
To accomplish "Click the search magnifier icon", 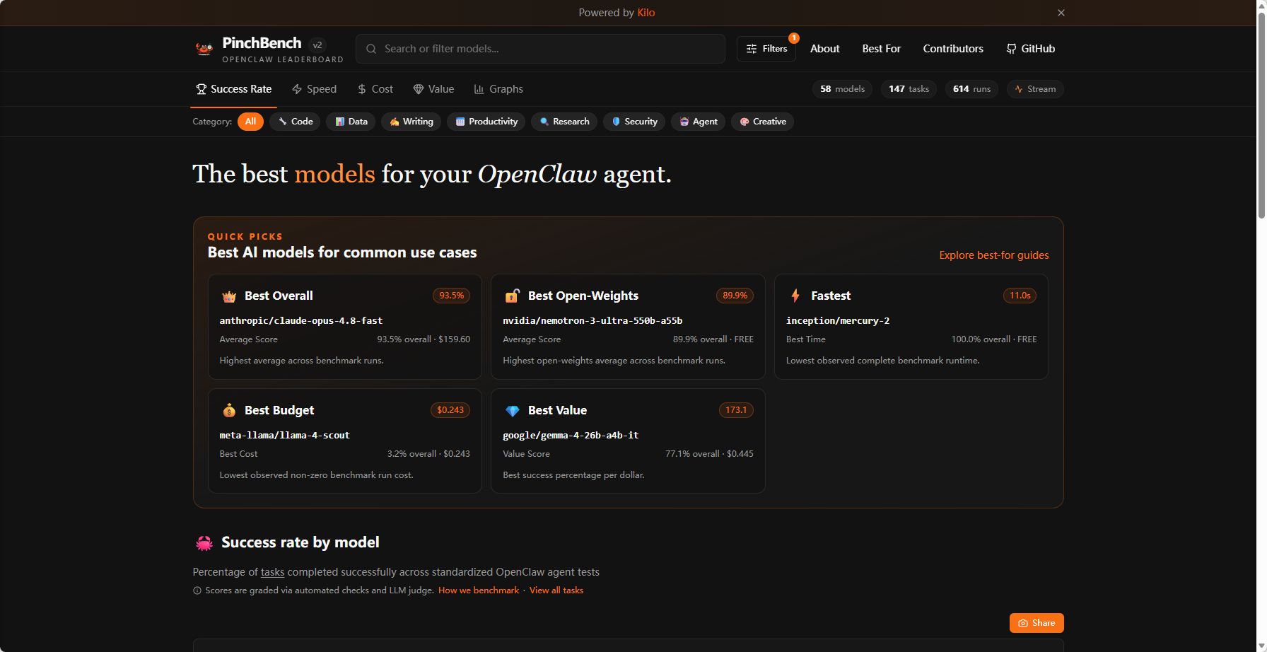I will [x=371, y=49].
